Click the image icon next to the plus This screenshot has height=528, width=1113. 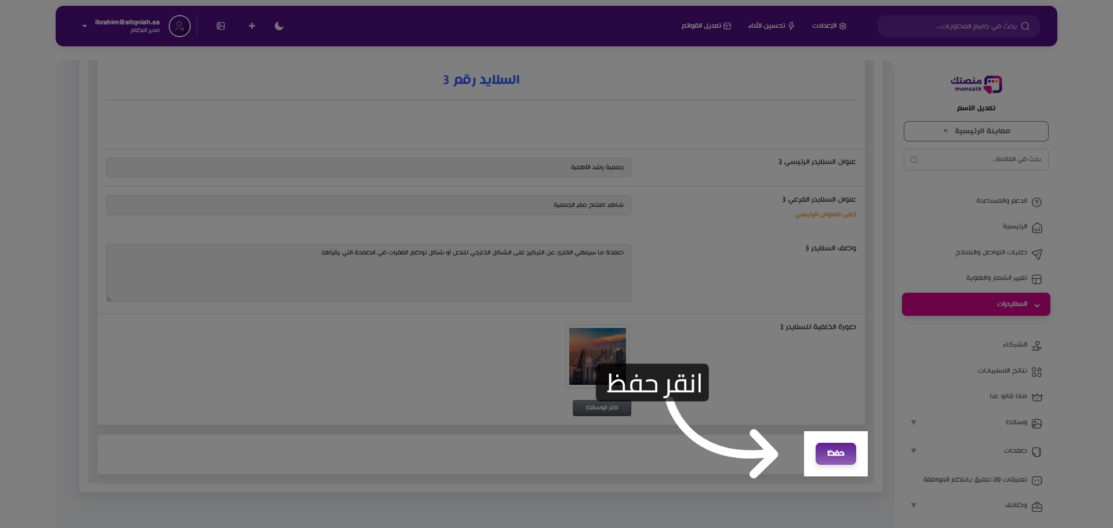[221, 26]
